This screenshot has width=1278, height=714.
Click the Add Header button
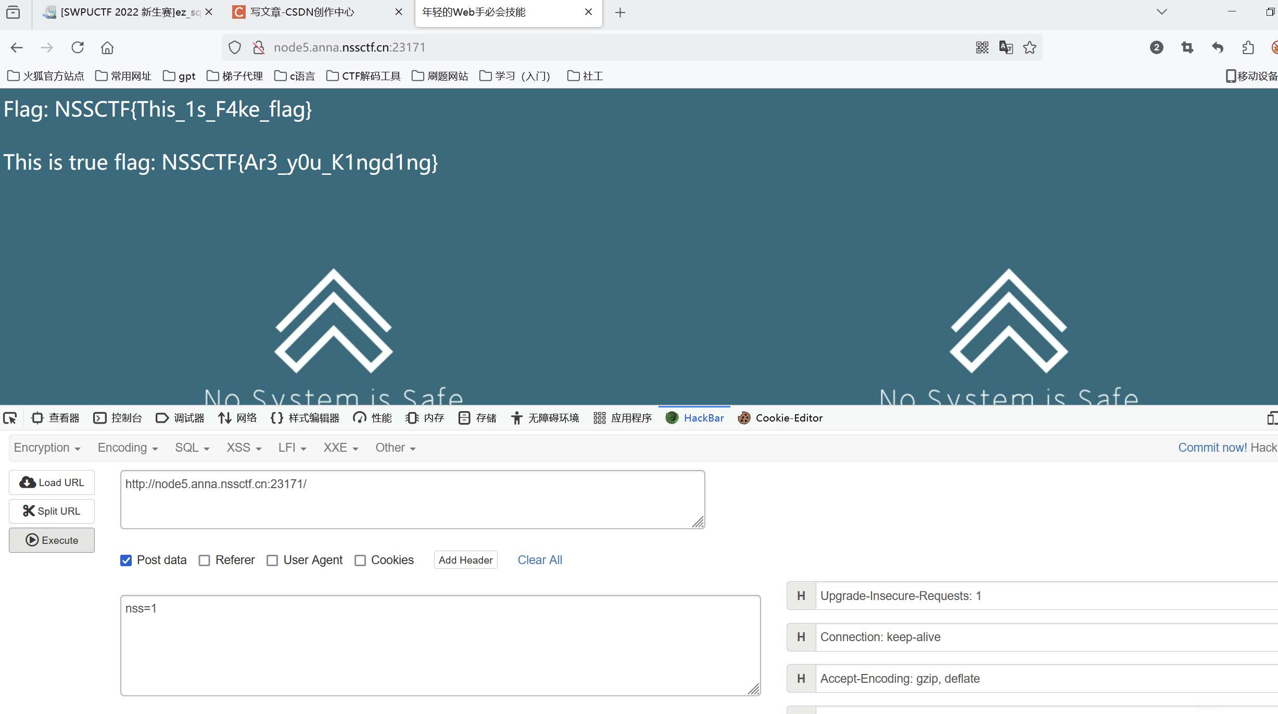pos(465,560)
